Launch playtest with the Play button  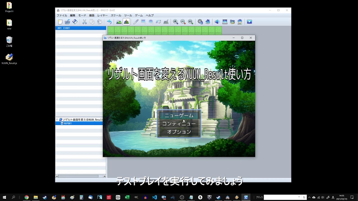[x=249, y=21]
